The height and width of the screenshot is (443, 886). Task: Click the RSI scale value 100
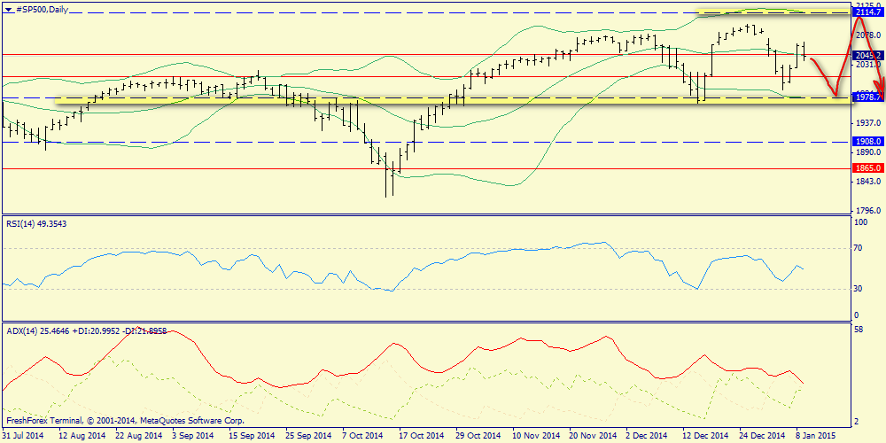861,222
